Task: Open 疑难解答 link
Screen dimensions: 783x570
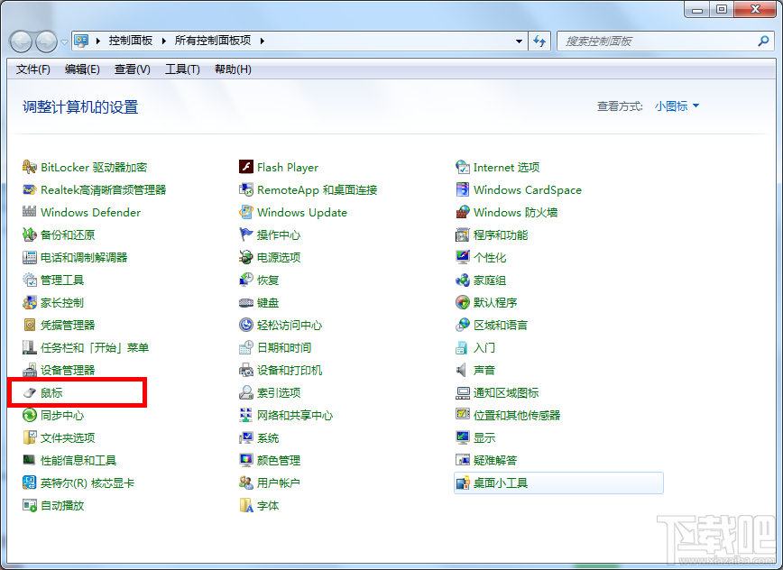Action: pos(495,460)
